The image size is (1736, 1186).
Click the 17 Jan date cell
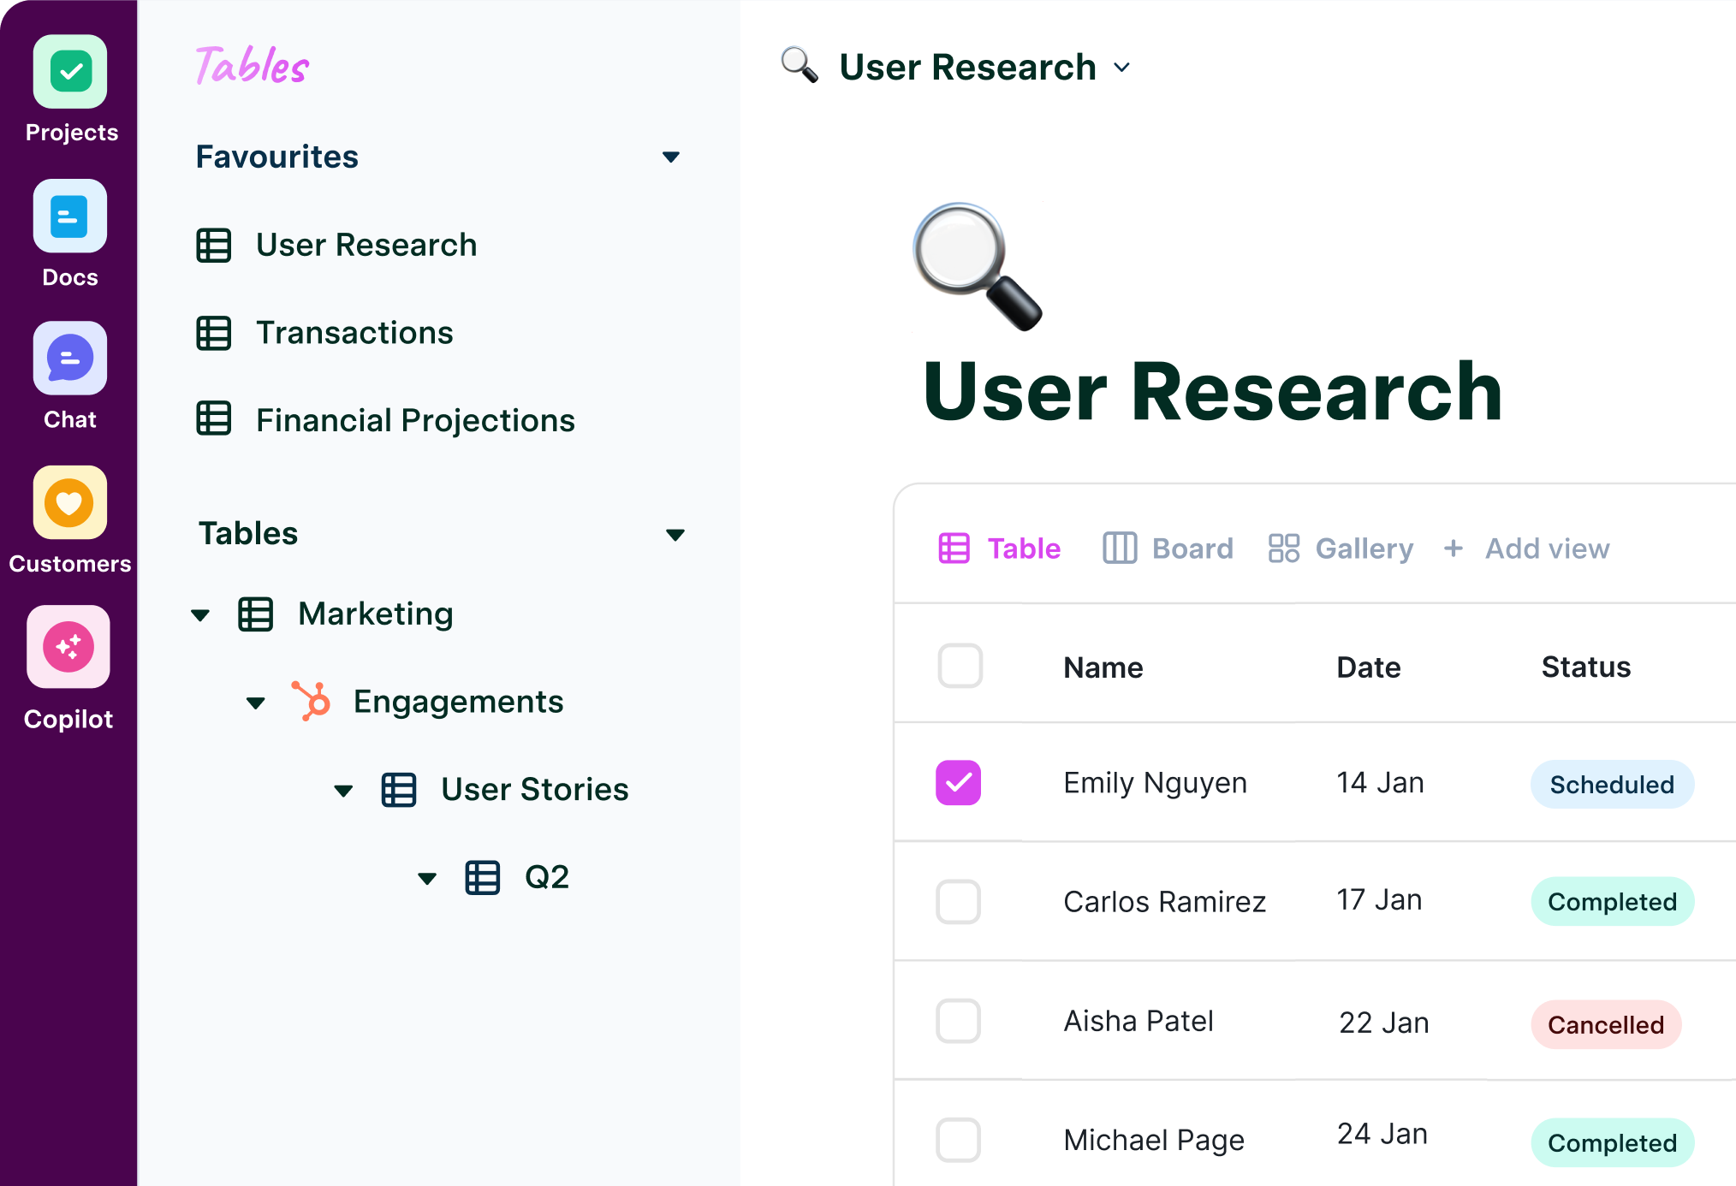pos(1379,900)
